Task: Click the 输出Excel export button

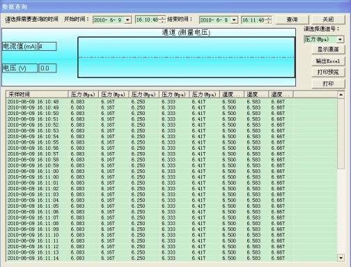Action: 328,61
